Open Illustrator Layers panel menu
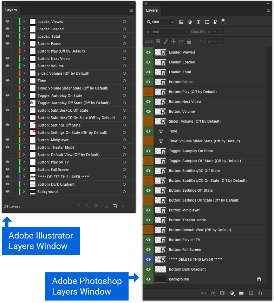Screen dimensions: 274x303 [131, 10]
